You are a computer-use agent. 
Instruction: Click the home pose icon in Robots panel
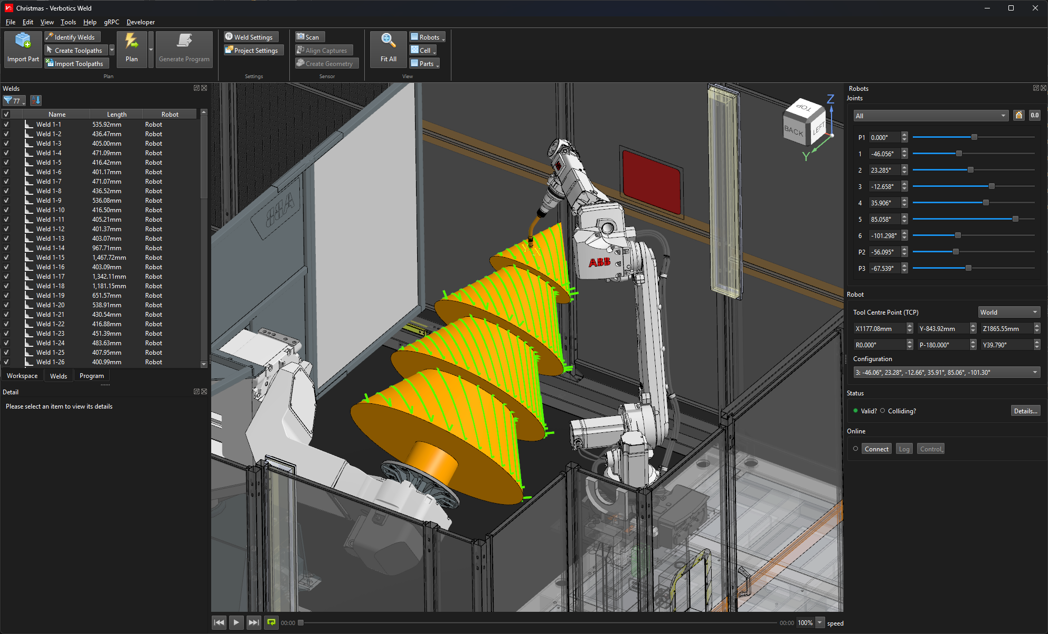pyautogui.click(x=1018, y=115)
